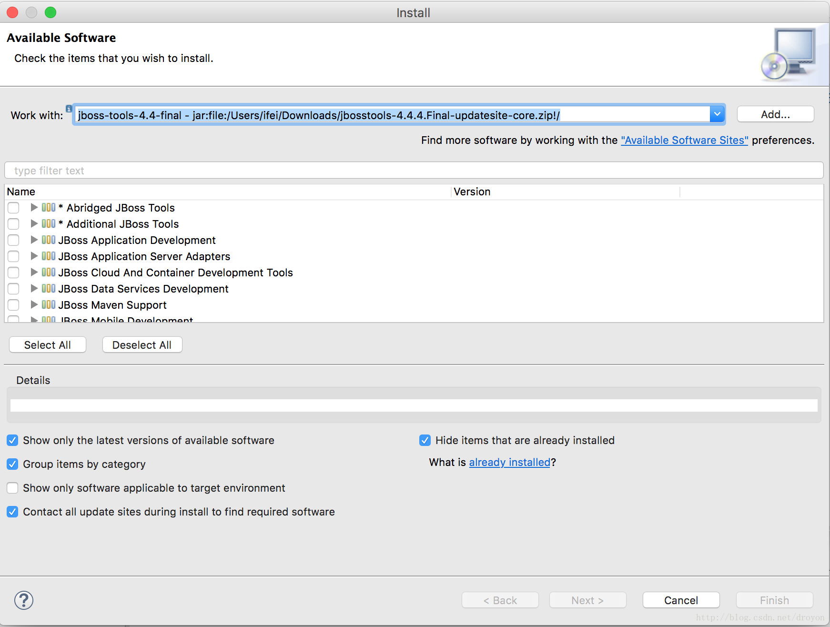
Task: Click into the Work with site text field
Action: click(x=392, y=115)
